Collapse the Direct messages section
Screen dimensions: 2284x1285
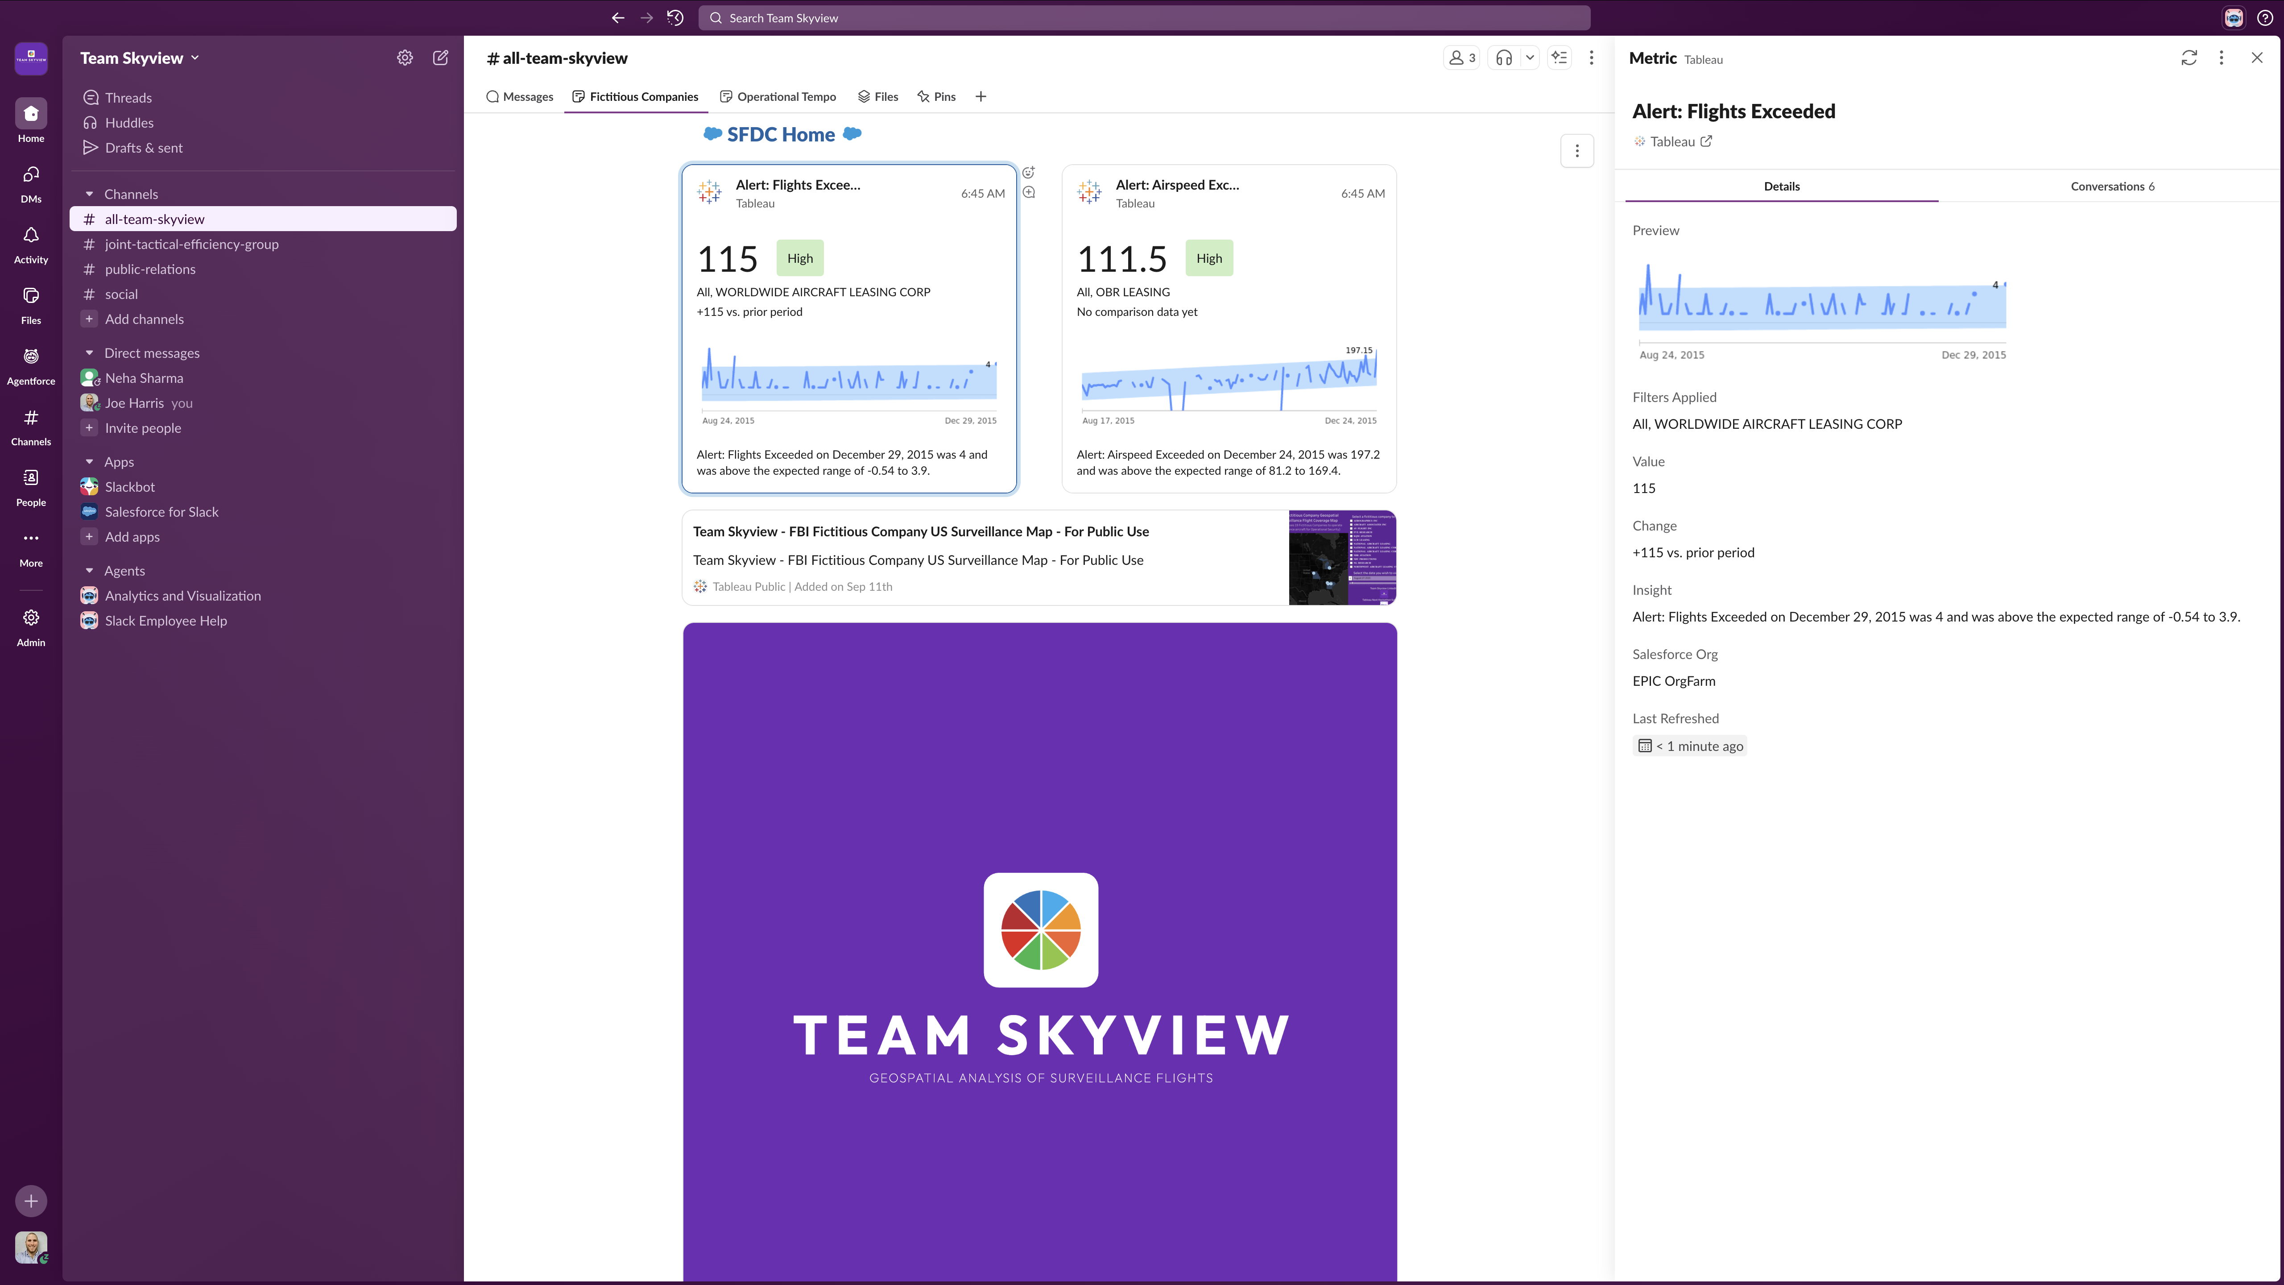[90, 353]
